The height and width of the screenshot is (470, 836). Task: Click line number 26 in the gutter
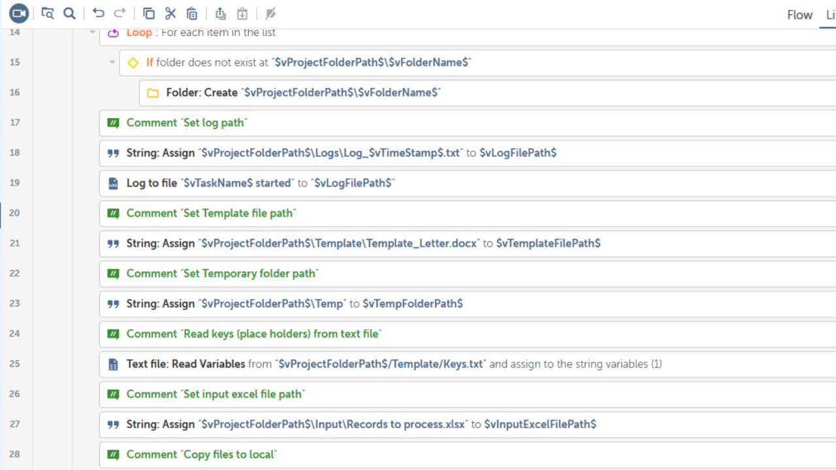pos(15,394)
